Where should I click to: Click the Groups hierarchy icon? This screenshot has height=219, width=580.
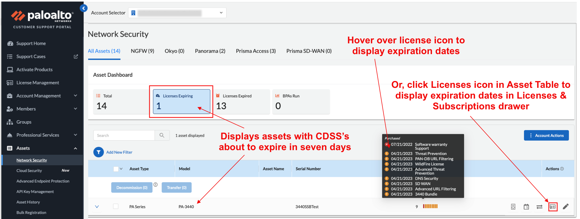pyautogui.click(x=10, y=122)
